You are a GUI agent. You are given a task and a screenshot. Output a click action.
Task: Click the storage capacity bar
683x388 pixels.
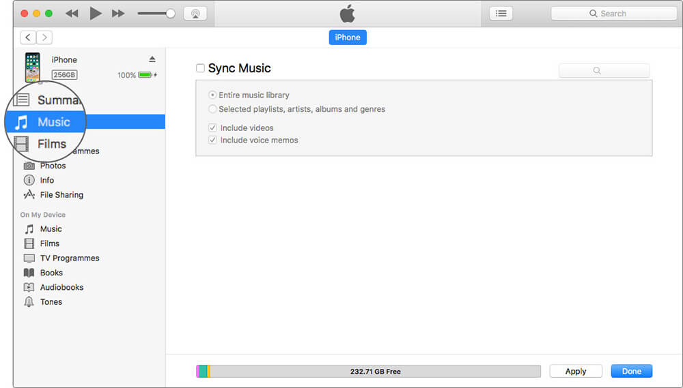click(x=369, y=372)
